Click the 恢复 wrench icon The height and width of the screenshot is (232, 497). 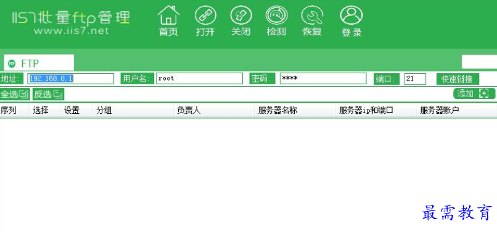pyautogui.click(x=312, y=20)
